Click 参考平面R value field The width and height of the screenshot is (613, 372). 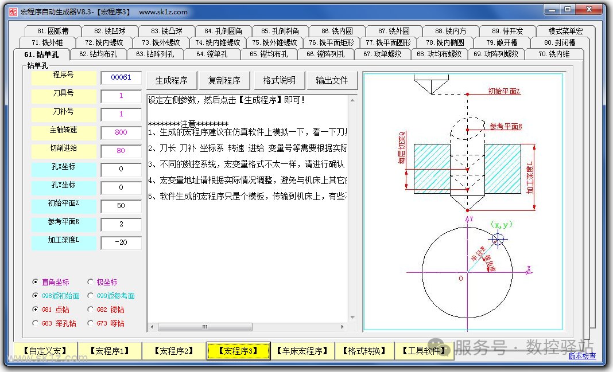click(x=121, y=224)
